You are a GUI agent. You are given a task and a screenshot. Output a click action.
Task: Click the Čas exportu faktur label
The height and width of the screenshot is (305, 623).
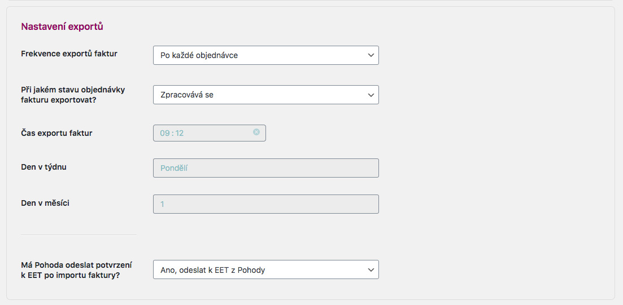point(57,133)
